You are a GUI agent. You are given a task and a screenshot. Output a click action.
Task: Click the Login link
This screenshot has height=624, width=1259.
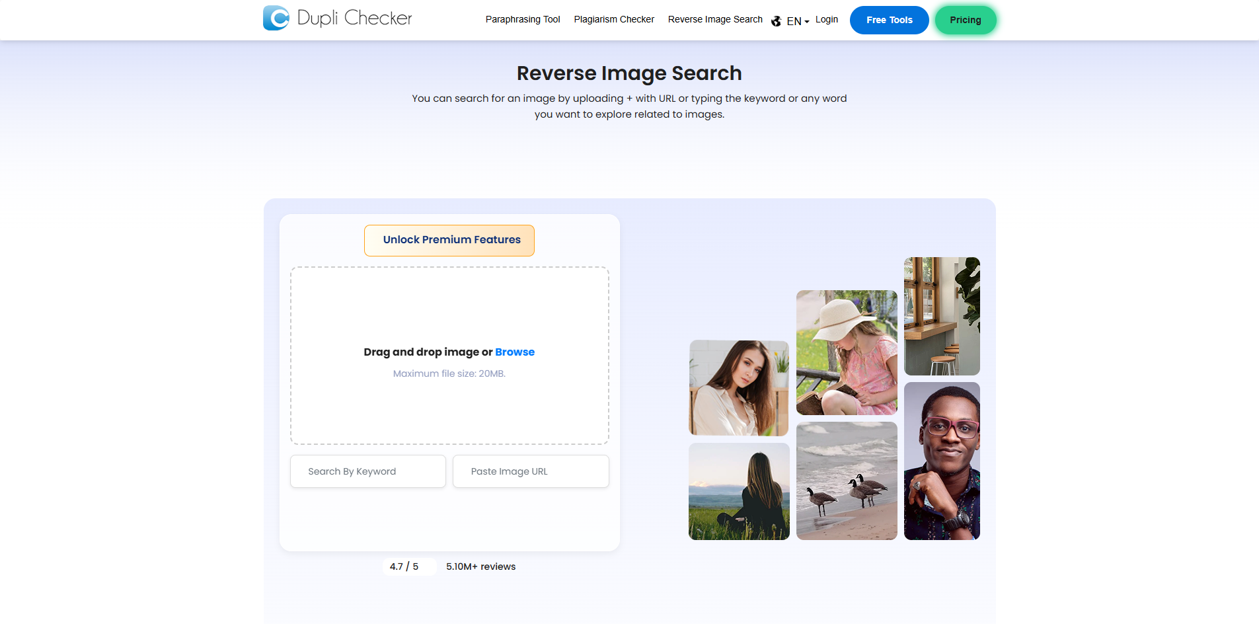(826, 19)
